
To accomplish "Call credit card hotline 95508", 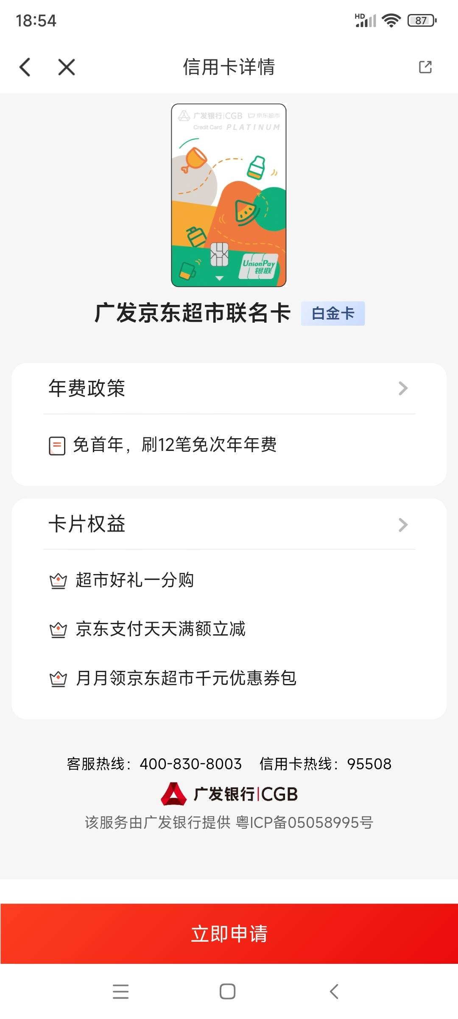I will click(369, 764).
